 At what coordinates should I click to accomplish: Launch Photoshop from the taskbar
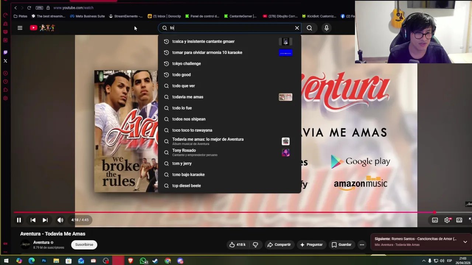click(44, 261)
